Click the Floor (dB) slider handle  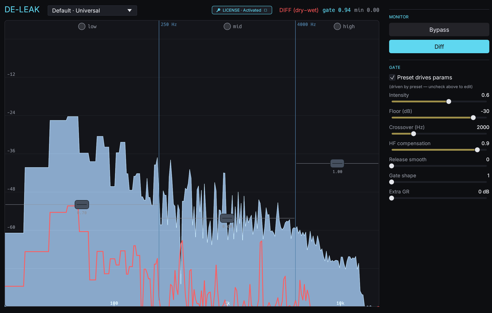473,118
